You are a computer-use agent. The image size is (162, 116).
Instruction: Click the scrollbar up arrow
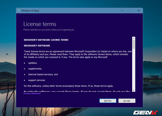pos(134,38)
